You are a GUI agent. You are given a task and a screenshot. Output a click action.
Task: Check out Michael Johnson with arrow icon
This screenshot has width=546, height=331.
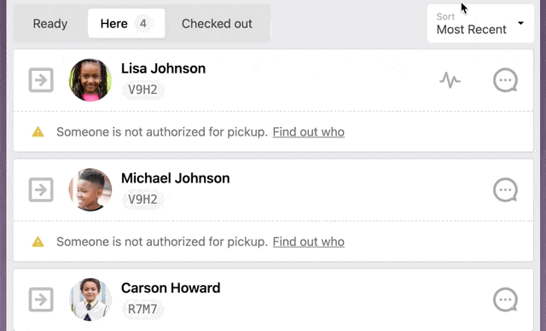point(41,189)
